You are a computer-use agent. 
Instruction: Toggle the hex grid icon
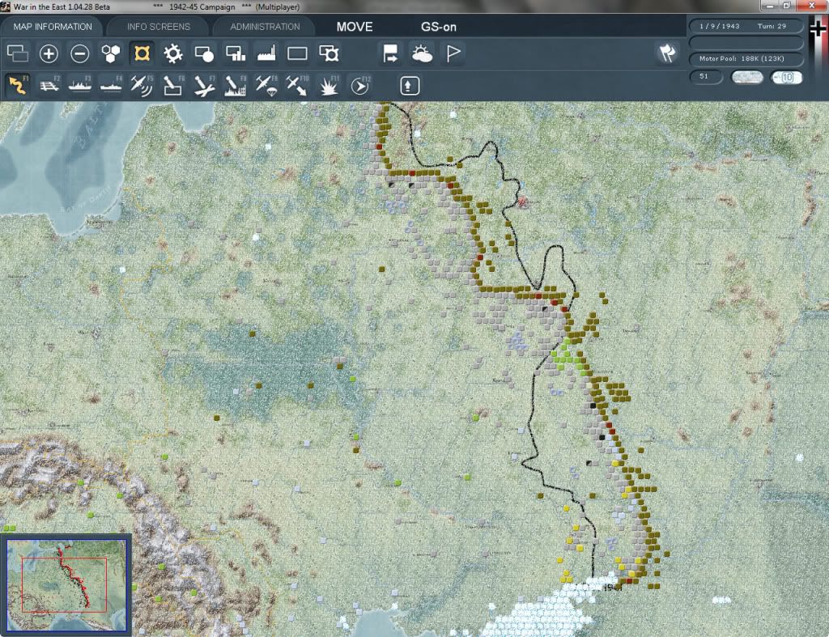point(111,53)
